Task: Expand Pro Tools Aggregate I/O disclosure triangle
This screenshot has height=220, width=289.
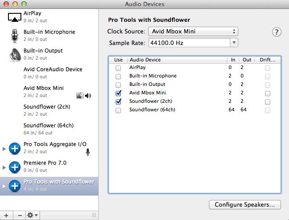Action: point(4,149)
